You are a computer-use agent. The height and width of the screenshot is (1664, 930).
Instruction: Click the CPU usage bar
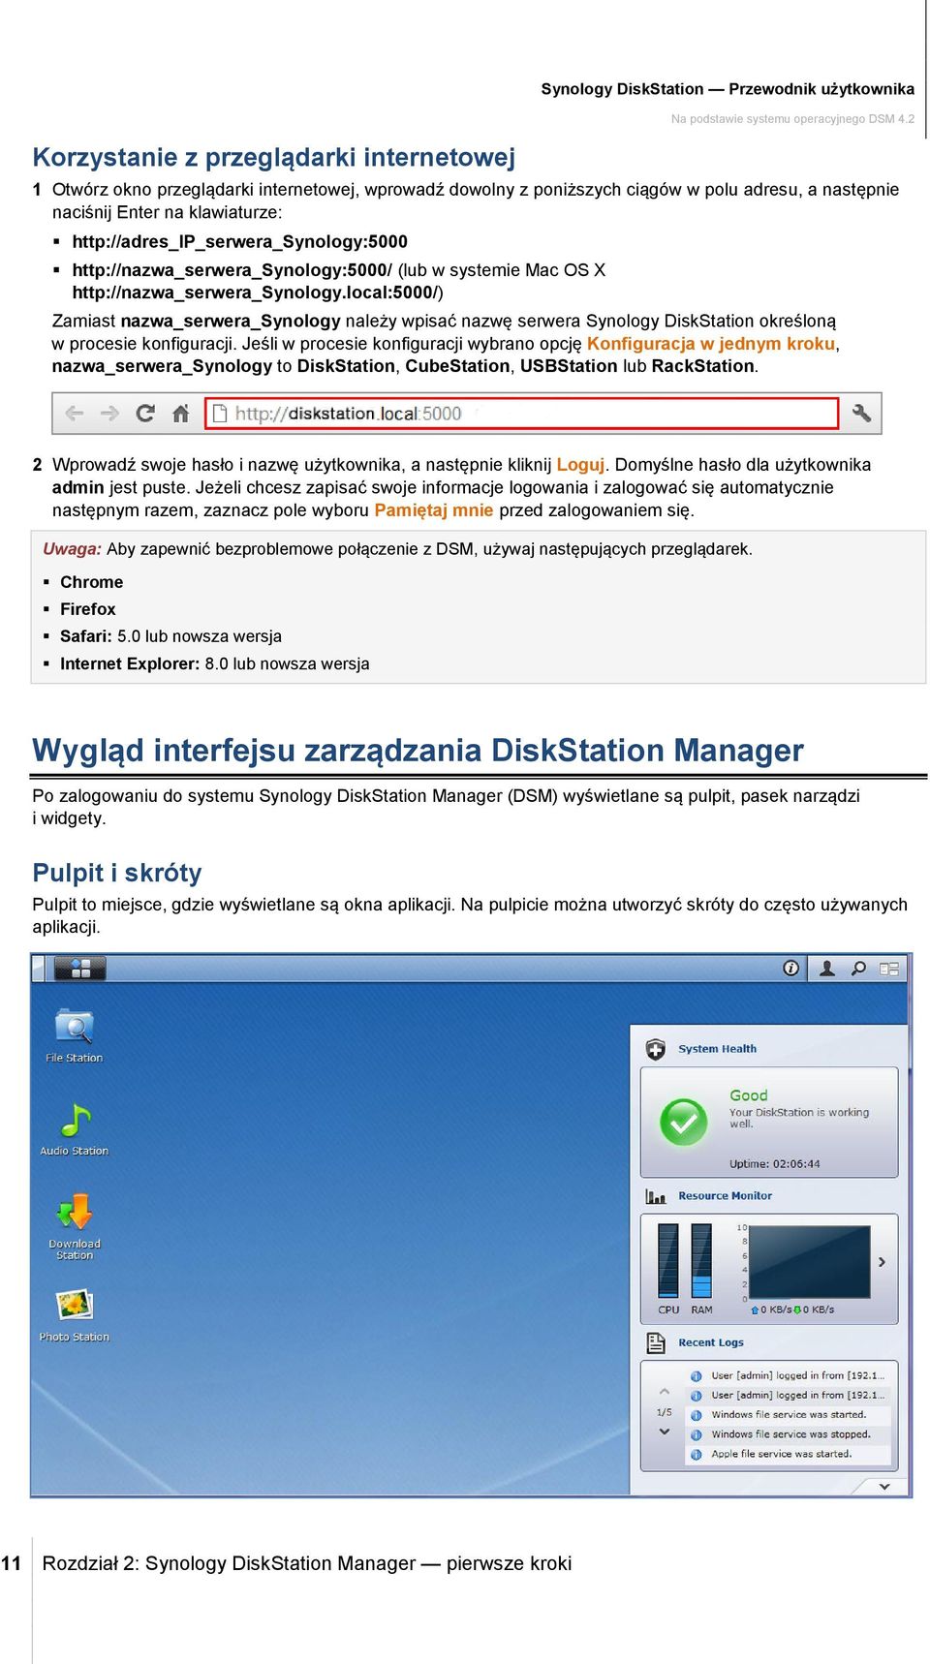(x=668, y=1260)
